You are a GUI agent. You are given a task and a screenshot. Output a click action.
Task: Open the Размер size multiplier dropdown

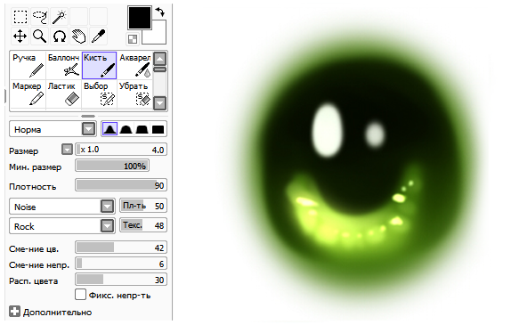[67, 150]
